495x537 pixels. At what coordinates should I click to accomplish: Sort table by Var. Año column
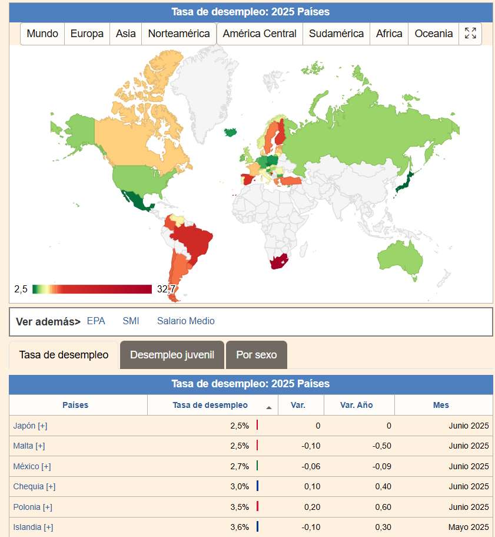pyautogui.click(x=357, y=405)
